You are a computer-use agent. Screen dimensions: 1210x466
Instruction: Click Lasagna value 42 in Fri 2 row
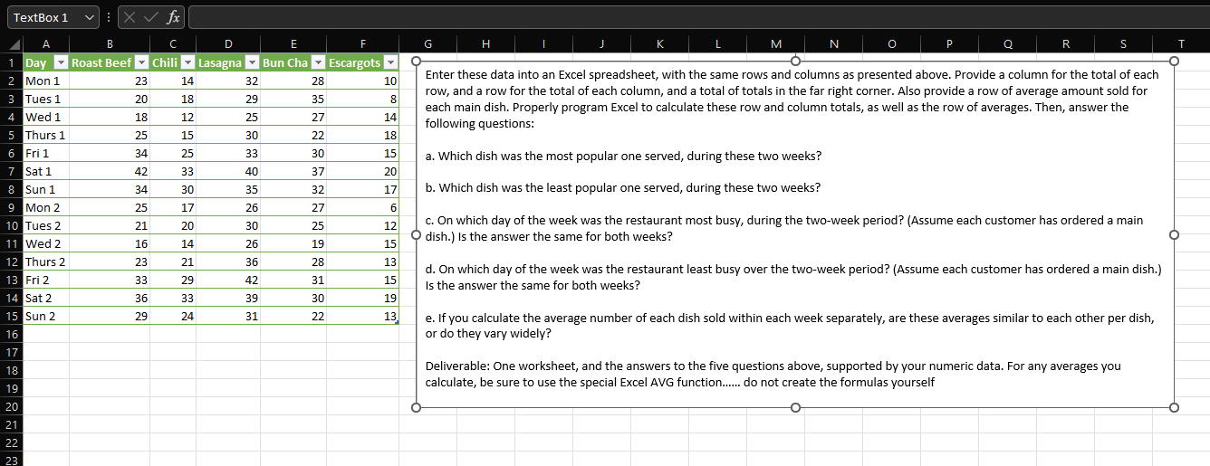coord(227,280)
